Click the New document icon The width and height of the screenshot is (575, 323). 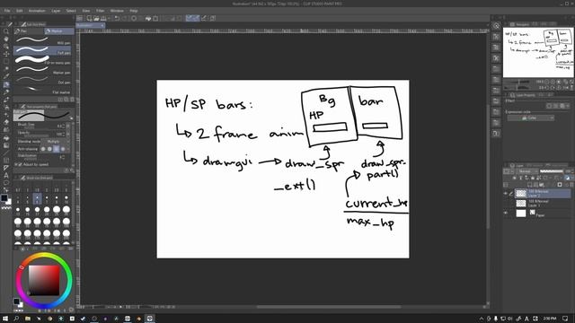tap(89, 18)
